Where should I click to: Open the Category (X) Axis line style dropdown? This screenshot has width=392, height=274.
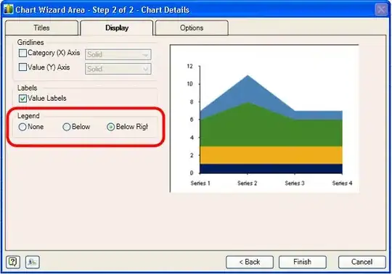118,54
